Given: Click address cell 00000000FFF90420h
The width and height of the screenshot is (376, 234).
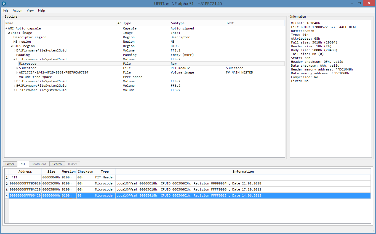Looking at the screenshot, I should pos(25,195).
